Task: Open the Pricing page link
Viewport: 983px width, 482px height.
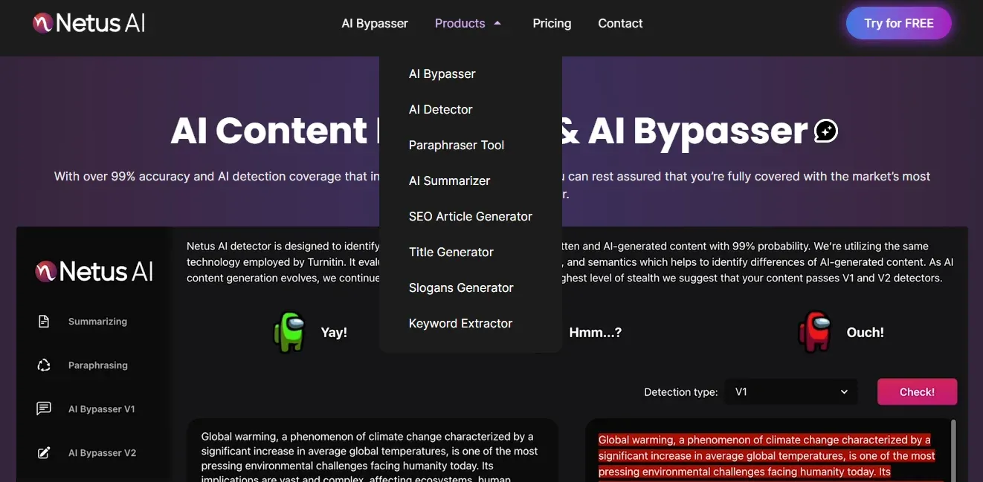Action: pos(552,24)
